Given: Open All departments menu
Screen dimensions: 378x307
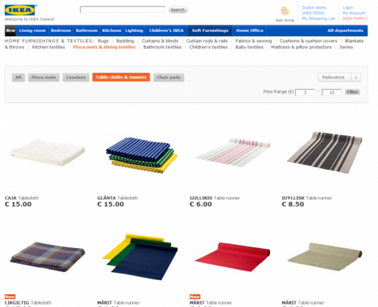Looking at the screenshot, I should tap(345, 31).
